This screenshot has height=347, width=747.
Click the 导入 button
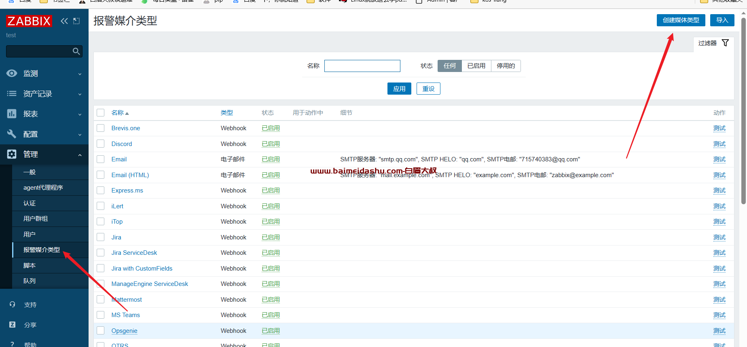click(722, 20)
